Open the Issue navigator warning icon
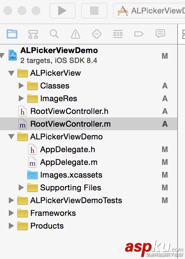This screenshot has width=185, height=259. pos(76,34)
